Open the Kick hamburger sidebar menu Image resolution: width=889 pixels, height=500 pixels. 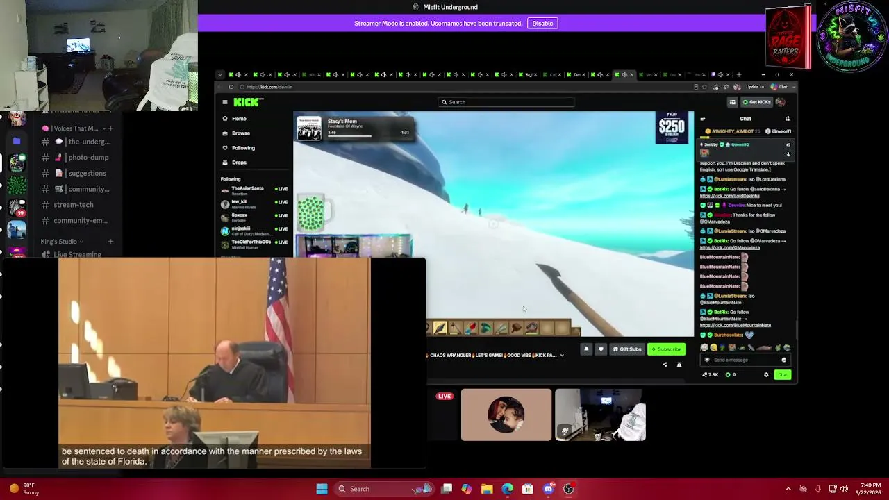225,102
